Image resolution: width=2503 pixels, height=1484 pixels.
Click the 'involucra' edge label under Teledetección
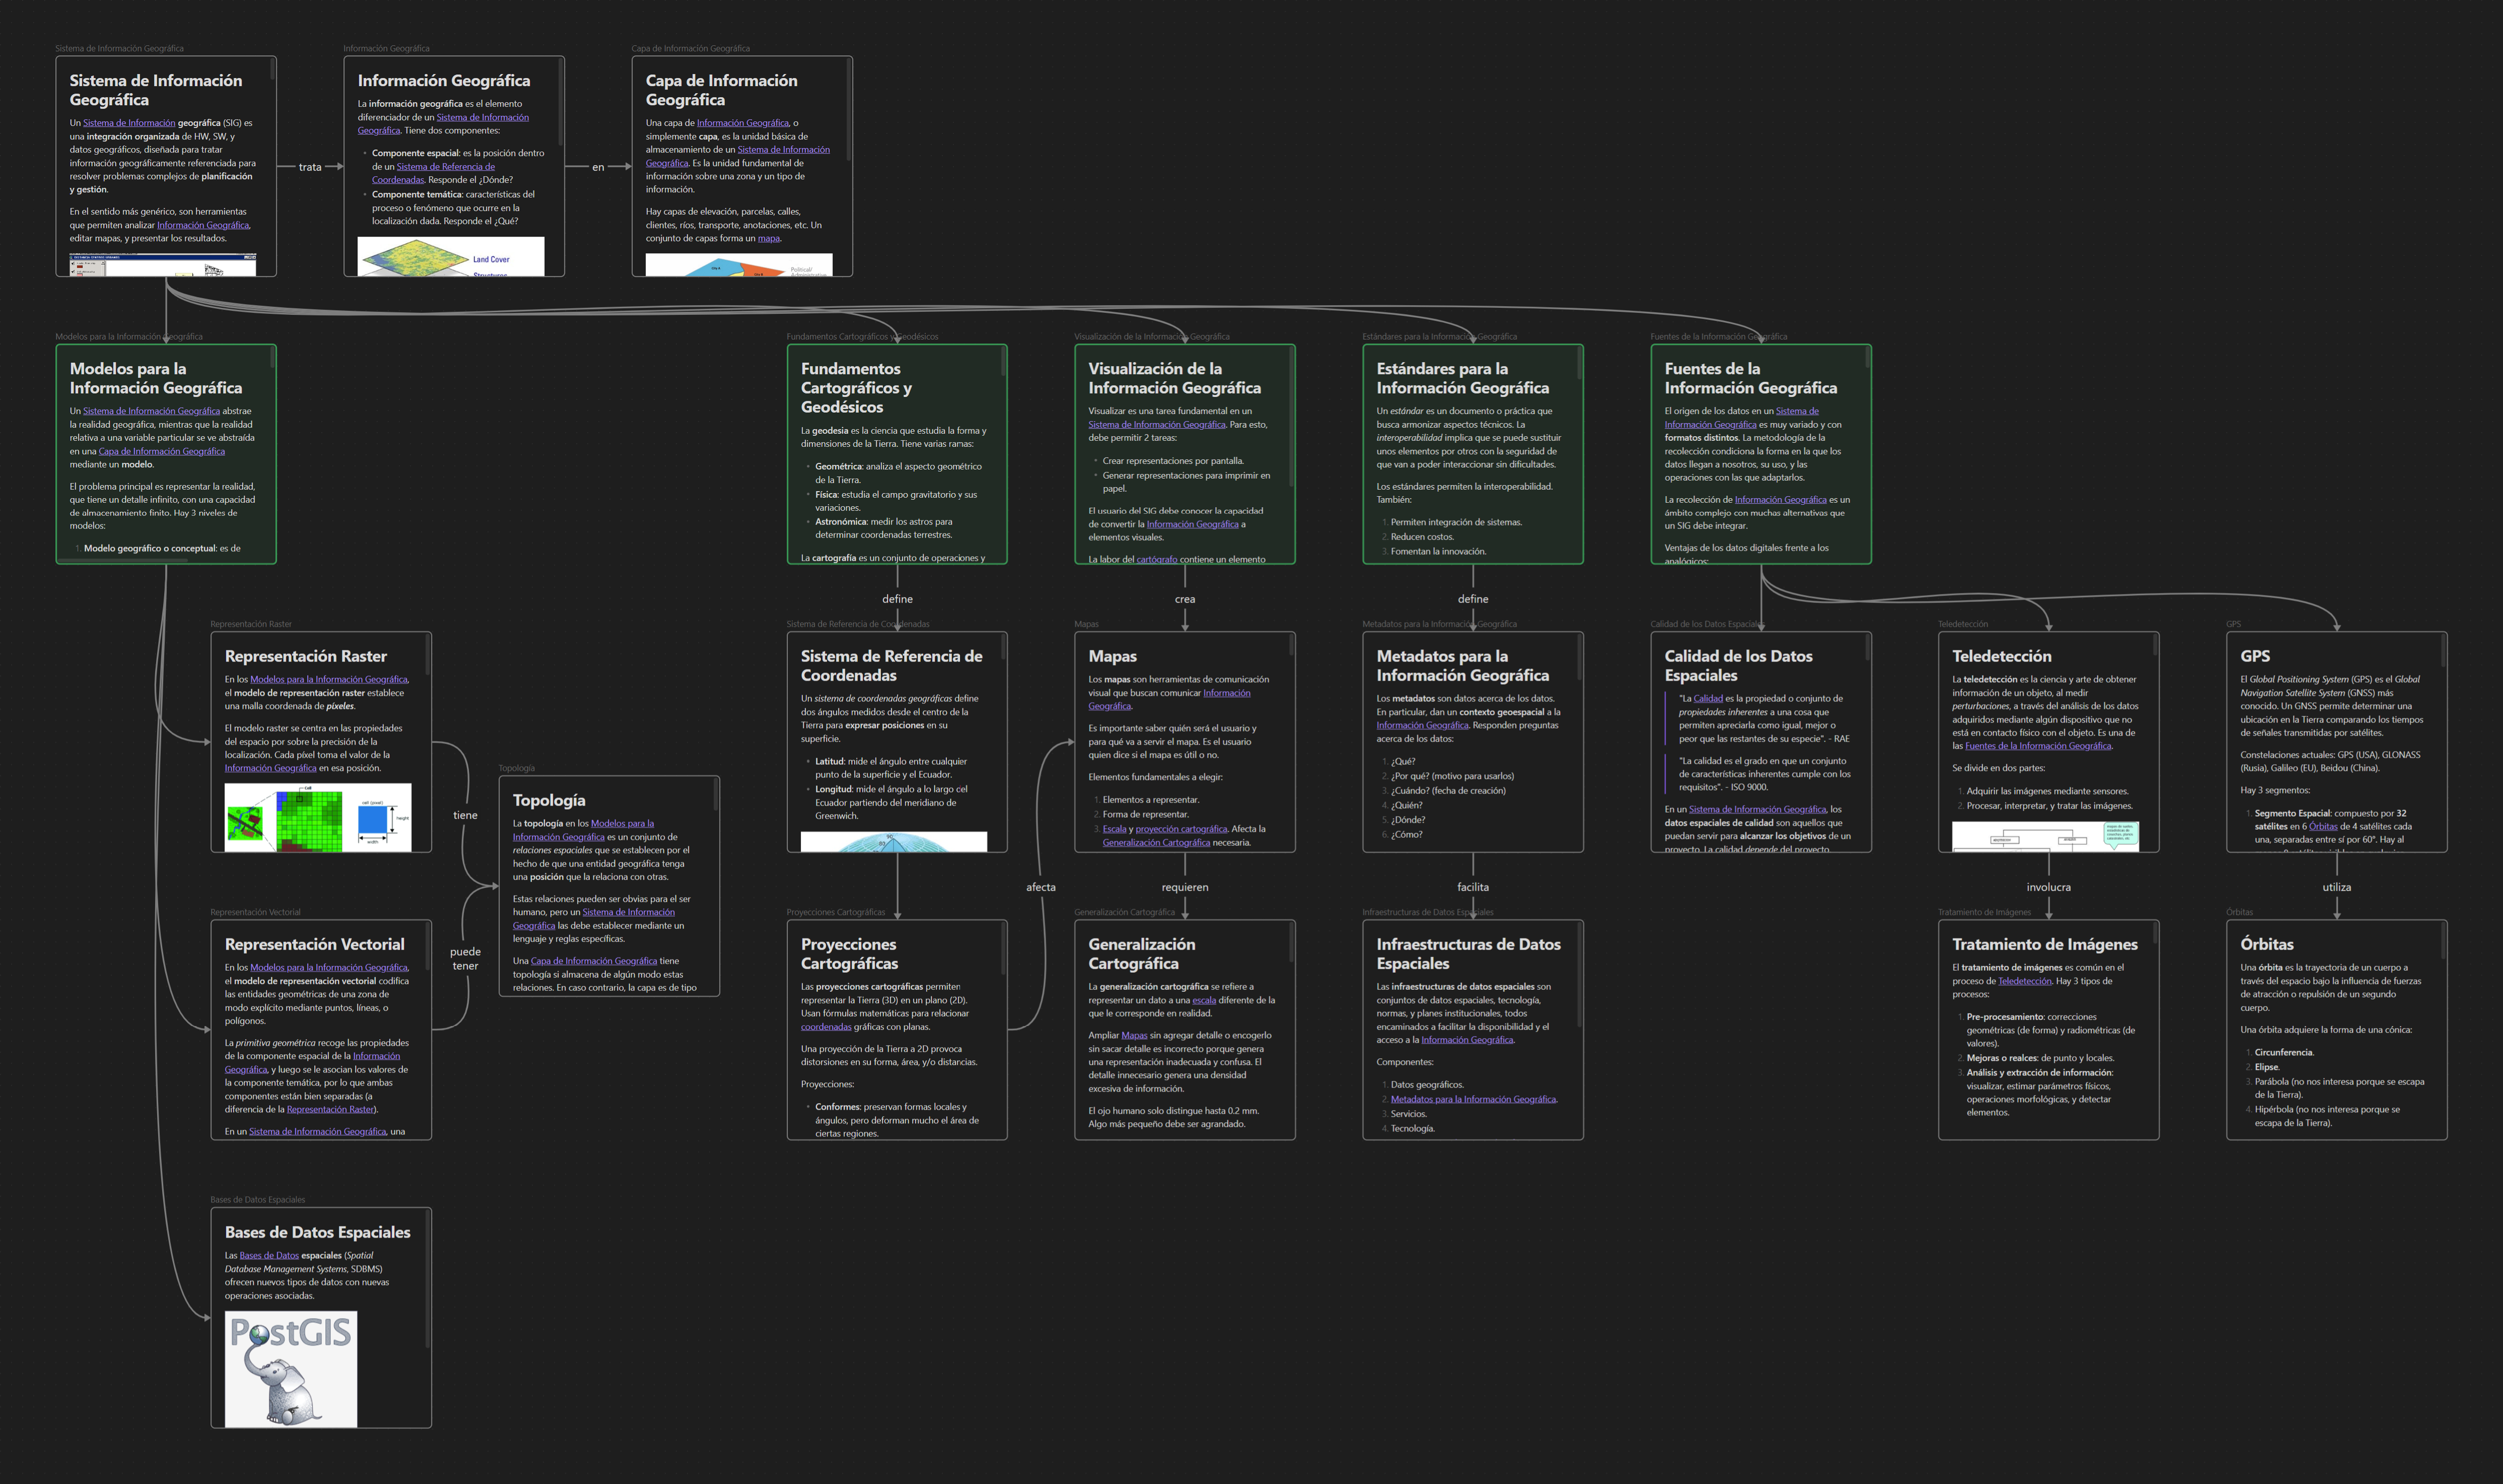click(2049, 887)
